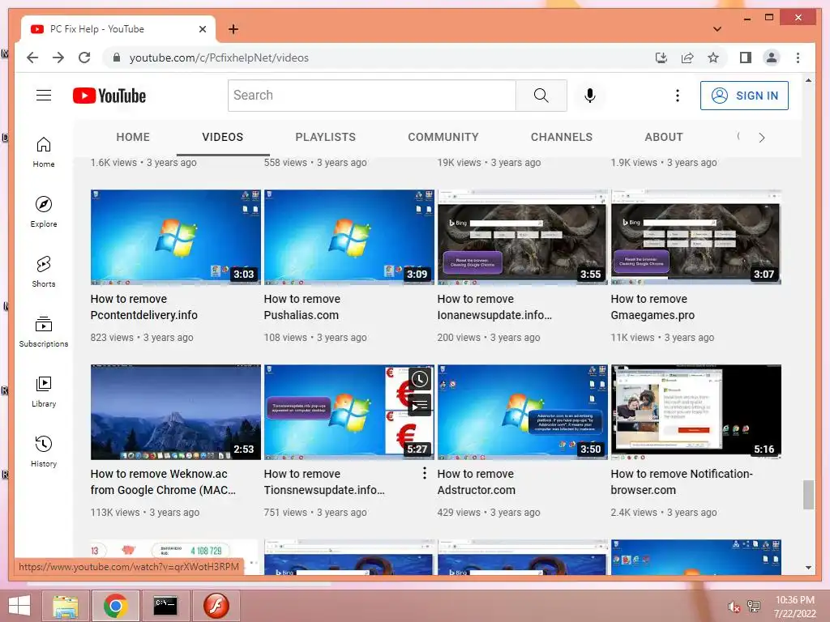Open YouTube settings three-dot menu

(x=677, y=96)
